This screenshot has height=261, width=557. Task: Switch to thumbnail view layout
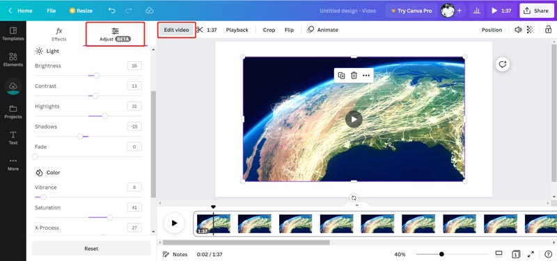(x=499, y=254)
